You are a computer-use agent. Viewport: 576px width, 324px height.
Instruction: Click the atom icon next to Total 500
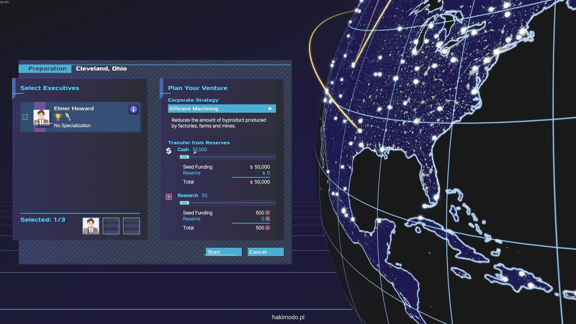coord(268,228)
